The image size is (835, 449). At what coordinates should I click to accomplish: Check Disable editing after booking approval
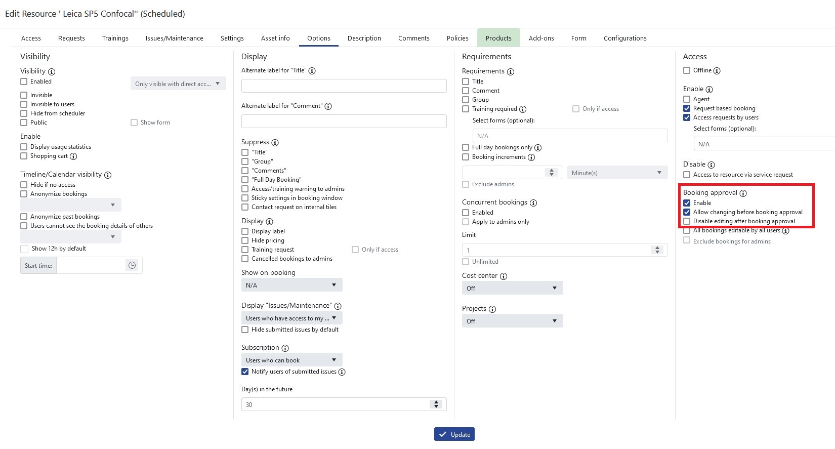pos(687,221)
